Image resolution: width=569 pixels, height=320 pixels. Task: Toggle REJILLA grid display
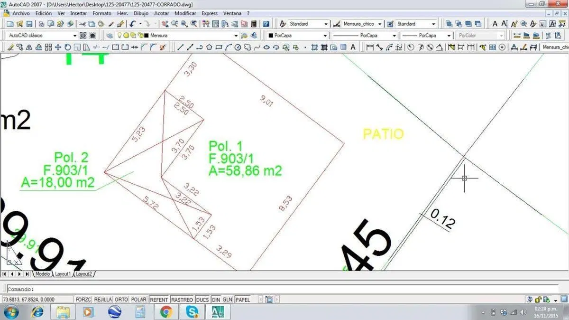pos(103,300)
